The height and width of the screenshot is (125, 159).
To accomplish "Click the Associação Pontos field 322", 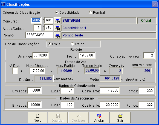I will click(x=146, y=105).
